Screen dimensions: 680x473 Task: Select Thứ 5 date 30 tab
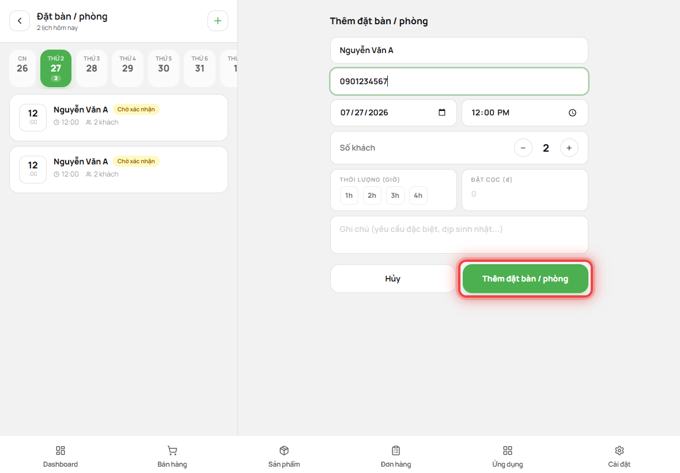[164, 68]
